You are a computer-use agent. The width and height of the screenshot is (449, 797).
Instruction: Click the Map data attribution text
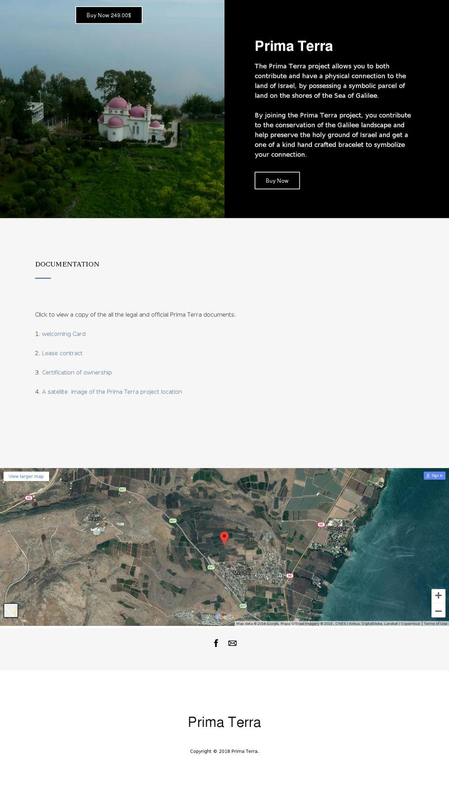pyautogui.click(x=328, y=624)
